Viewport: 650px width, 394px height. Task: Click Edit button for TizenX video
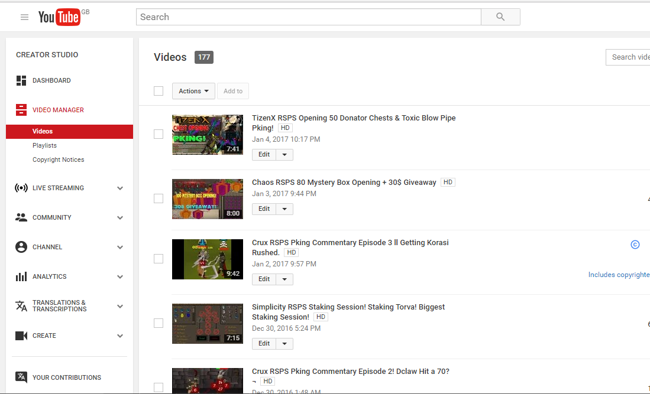coord(264,154)
